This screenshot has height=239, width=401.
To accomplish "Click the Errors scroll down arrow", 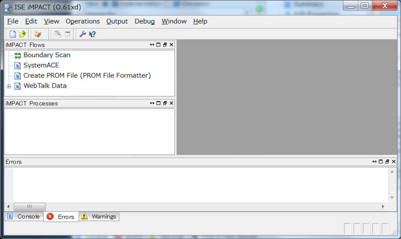I will 392,197.
